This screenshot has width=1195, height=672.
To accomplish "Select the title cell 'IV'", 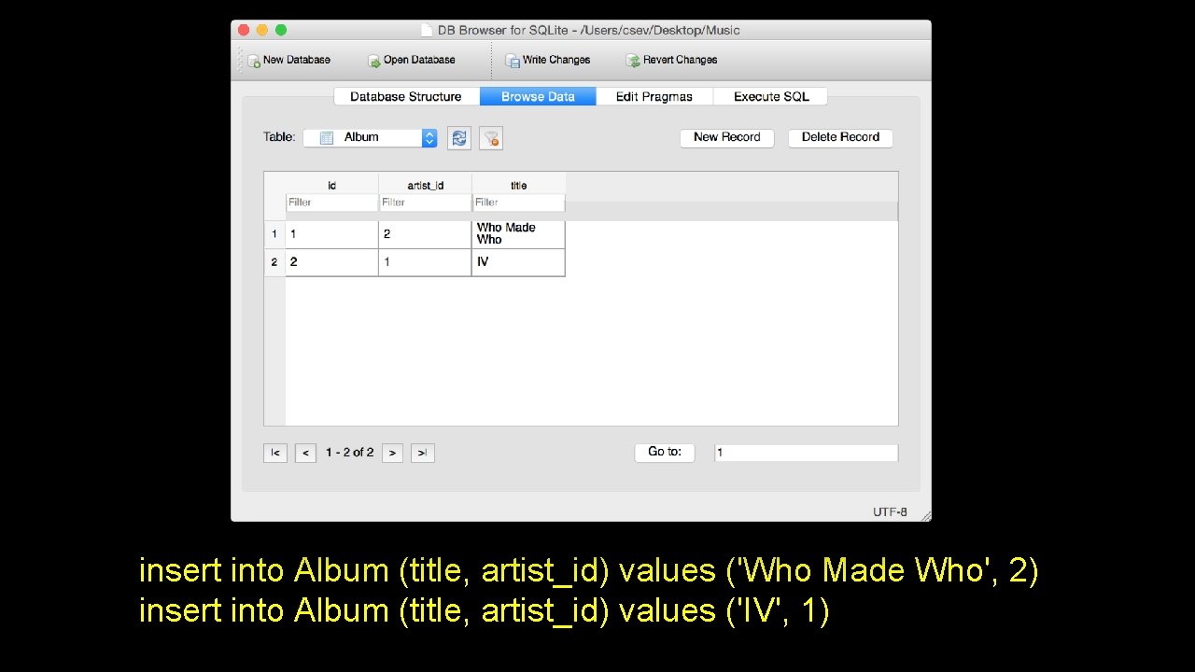I will (518, 262).
